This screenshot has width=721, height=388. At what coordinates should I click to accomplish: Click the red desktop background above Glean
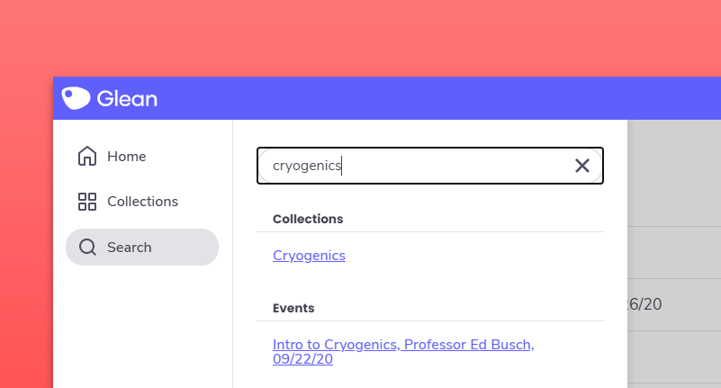pyautogui.click(x=360, y=36)
